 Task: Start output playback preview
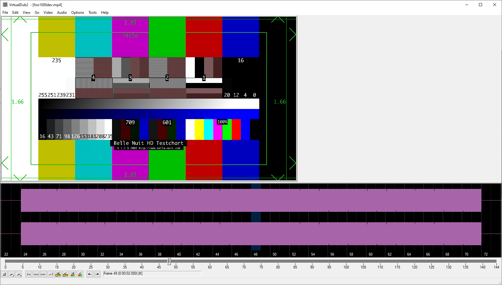pos(19,274)
